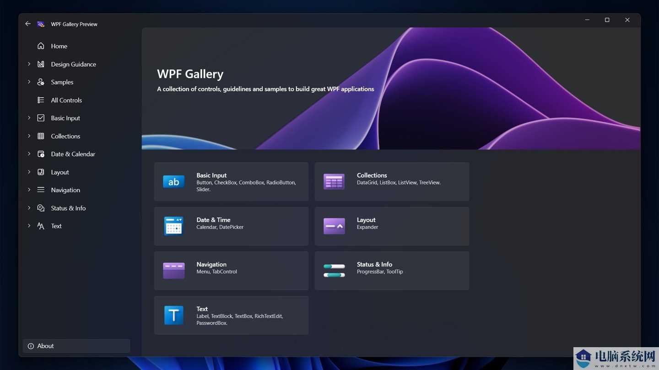This screenshot has height=370, width=659.
Task: Open Date & Calendar in sidebar
Action: tap(73, 154)
